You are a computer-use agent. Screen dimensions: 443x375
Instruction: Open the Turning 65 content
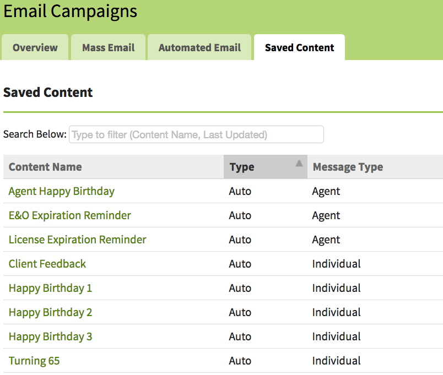34,361
